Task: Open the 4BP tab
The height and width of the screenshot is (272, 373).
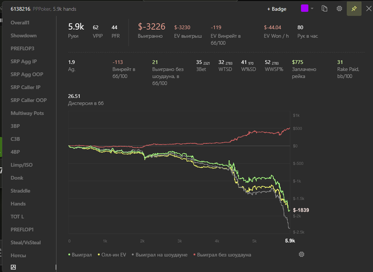Action: pos(15,152)
